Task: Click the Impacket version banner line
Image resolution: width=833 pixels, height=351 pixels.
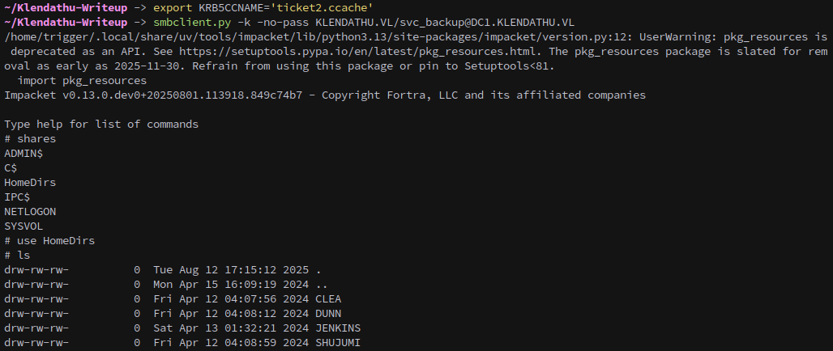Action: pos(325,95)
